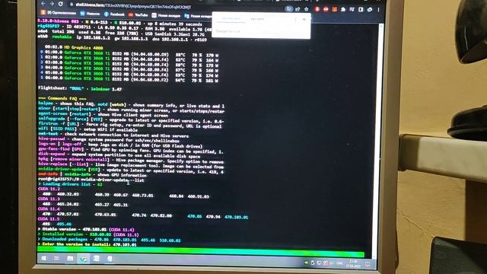Click 'hive-replace' command in Commands FAQ
Image resolution: width=487 pixels, height=274 pixels.
tap(53, 164)
